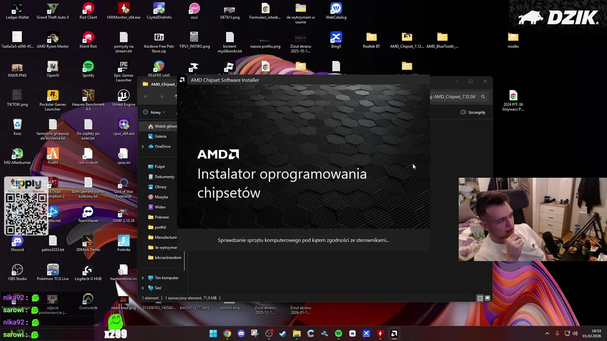Viewport: 607px width, 341px height.
Task: Open HWMonitor_x64.exe on the desktop
Action: (124, 11)
